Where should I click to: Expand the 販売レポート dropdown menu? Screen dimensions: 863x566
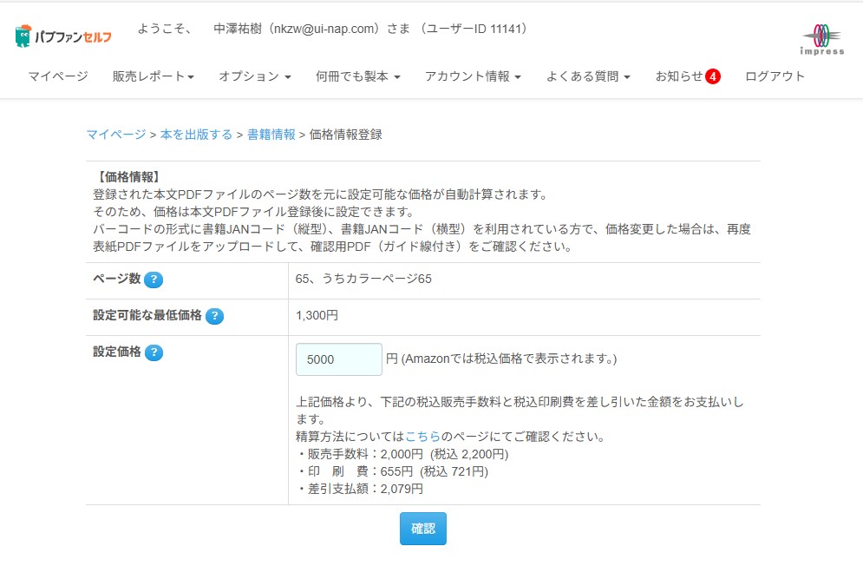click(x=153, y=76)
